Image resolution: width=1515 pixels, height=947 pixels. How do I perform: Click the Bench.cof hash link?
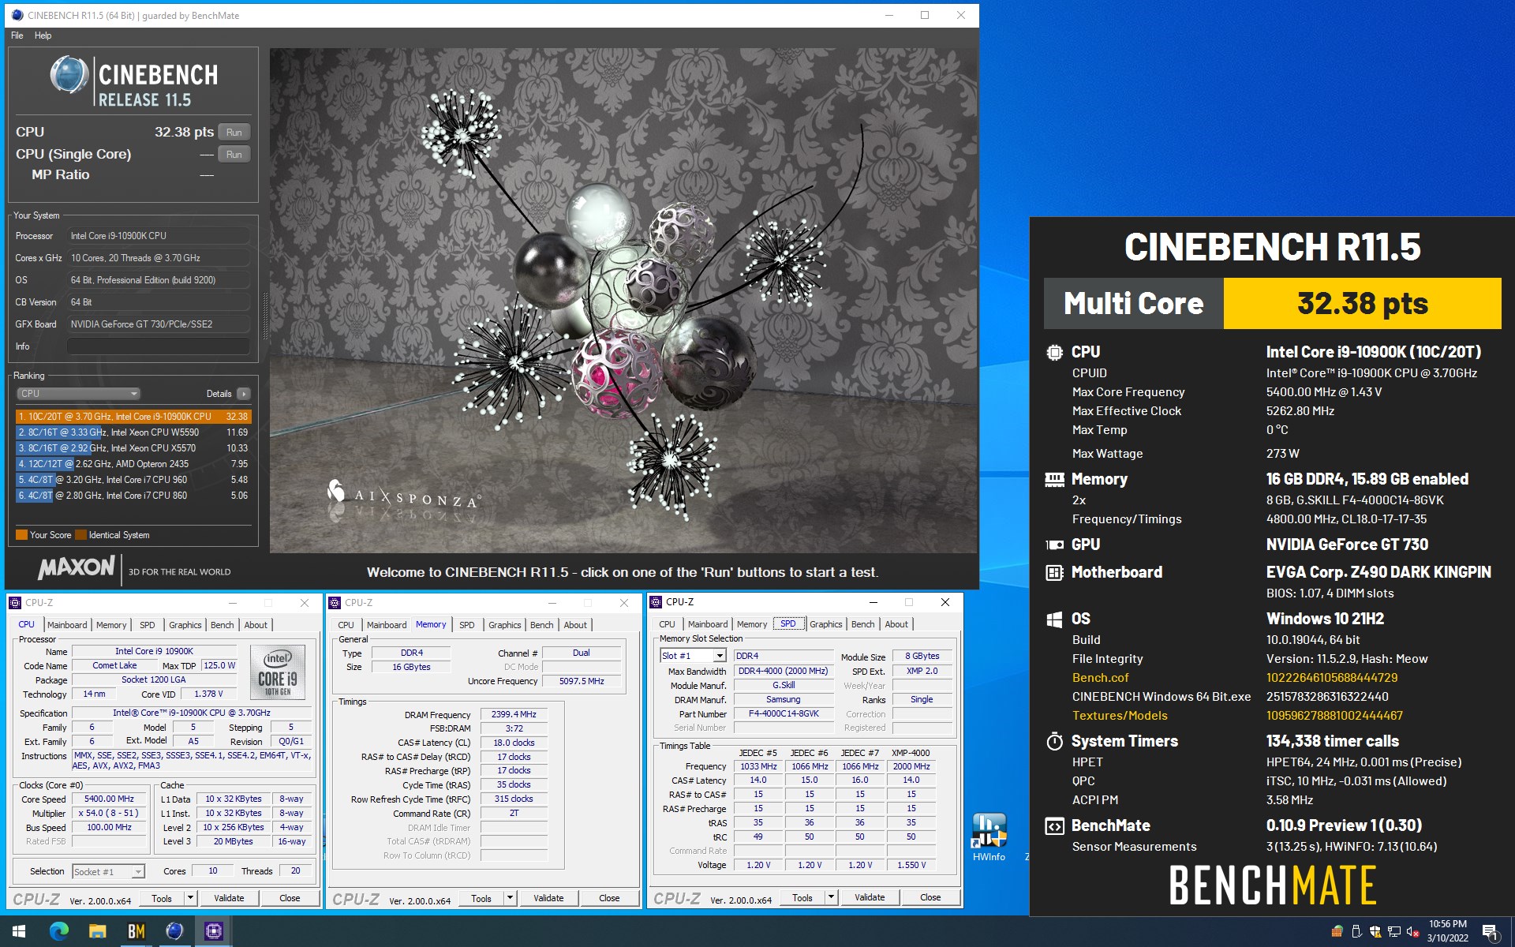pos(1332,678)
